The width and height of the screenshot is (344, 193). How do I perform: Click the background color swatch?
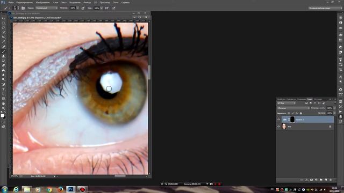[4, 117]
